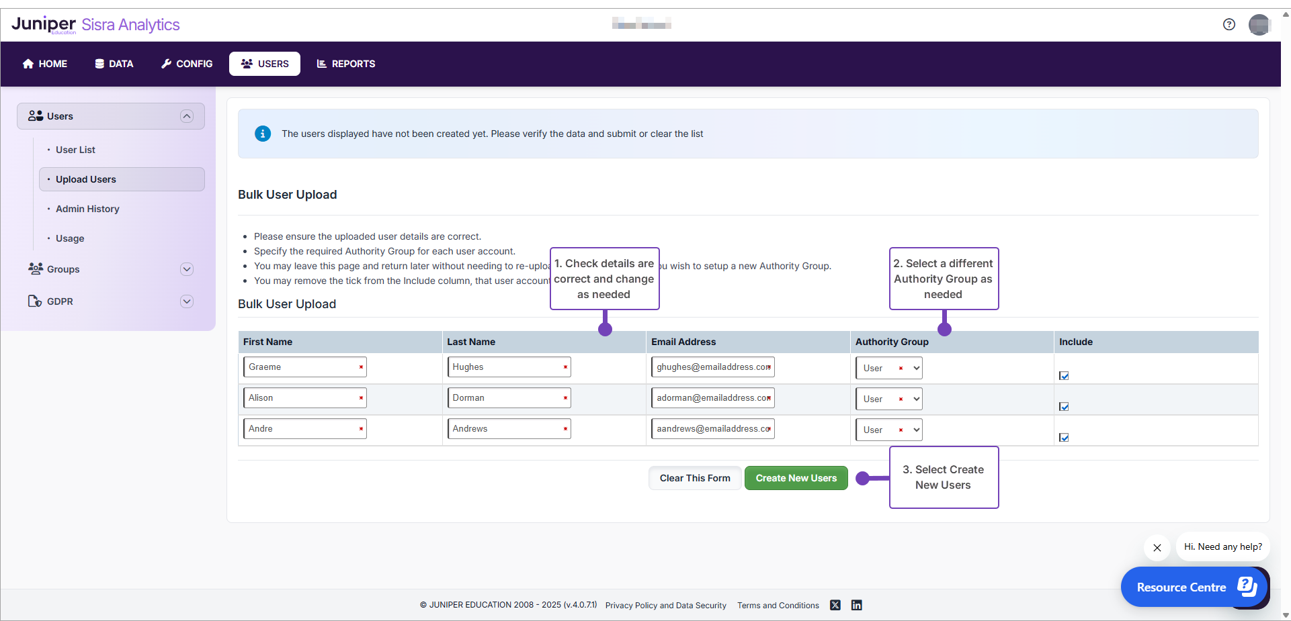The height and width of the screenshot is (621, 1291).
Task: Click the Juniper Sisra Analytics logo
Action: click(95, 25)
